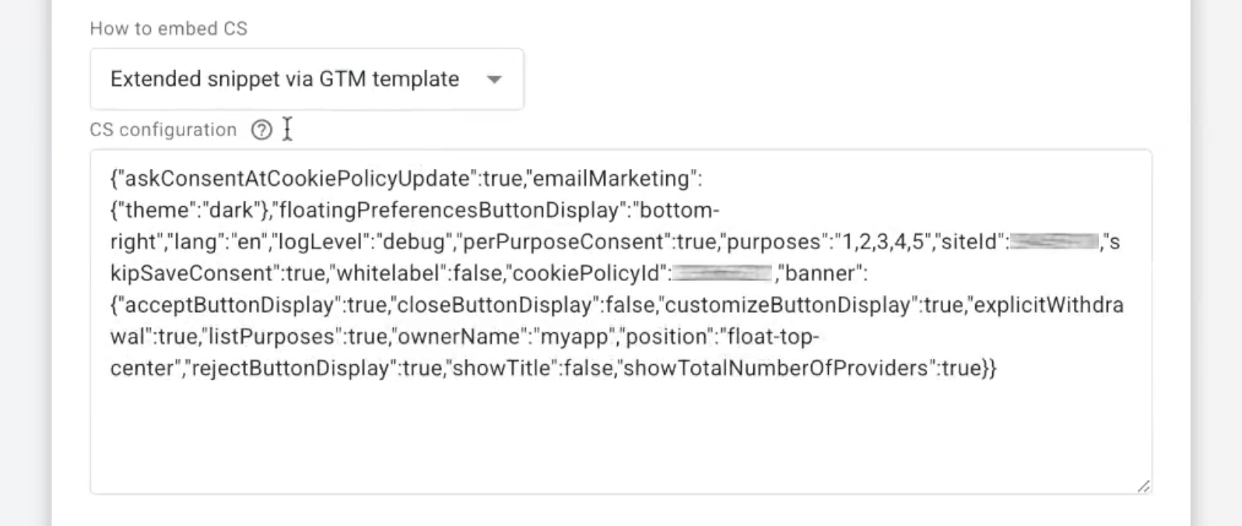Click the dropdown arrow beside GTM template
This screenshot has height=526, width=1242.
494,79
